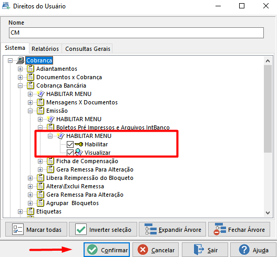
Task: Select the Cobrança tree label
Action: (x=39, y=60)
